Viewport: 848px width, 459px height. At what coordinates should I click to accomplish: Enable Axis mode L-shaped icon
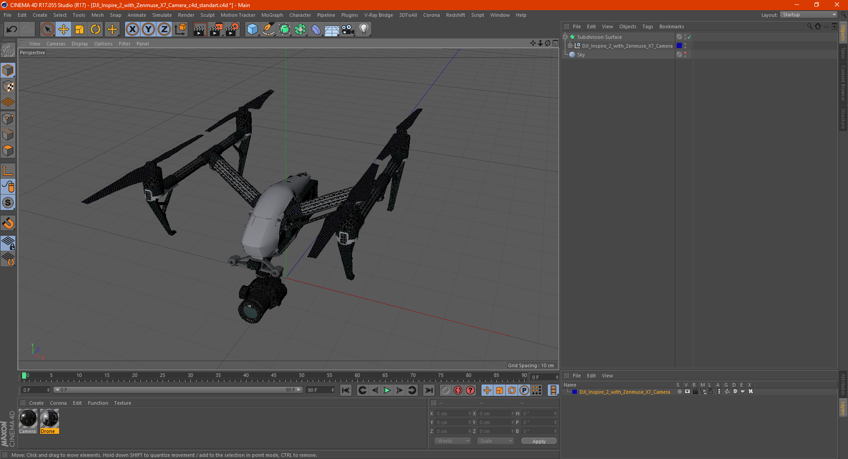pyautogui.click(x=8, y=171)
